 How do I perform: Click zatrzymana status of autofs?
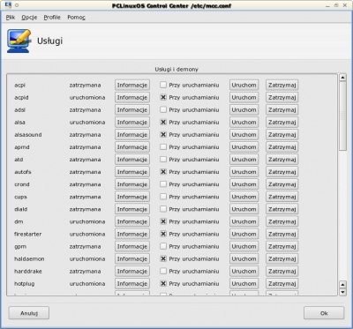(x=85, y=172)
